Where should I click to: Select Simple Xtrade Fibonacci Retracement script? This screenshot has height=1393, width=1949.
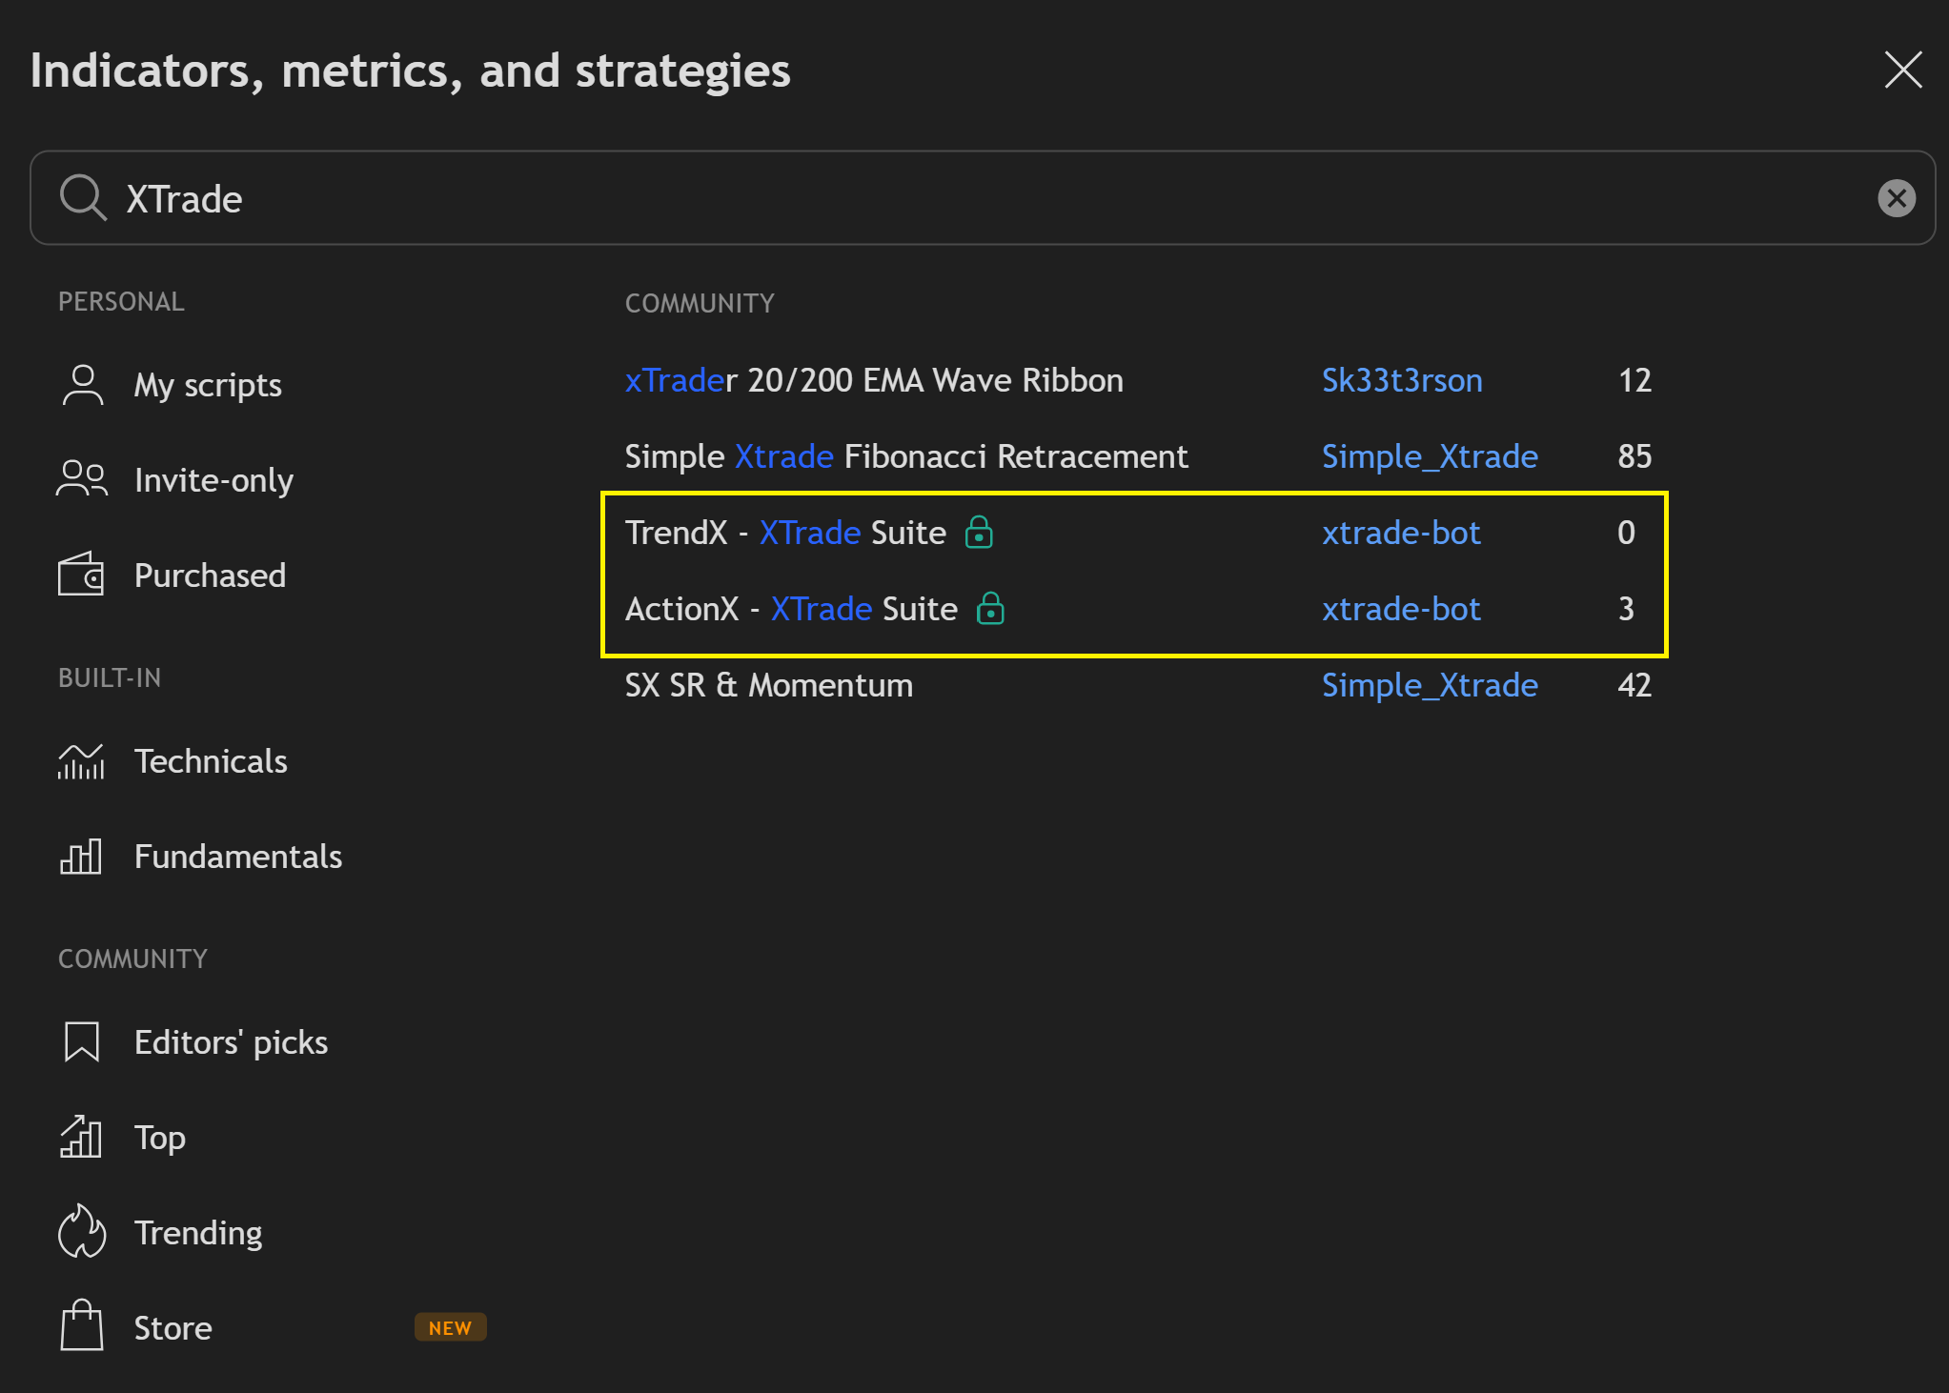[905, 456]
